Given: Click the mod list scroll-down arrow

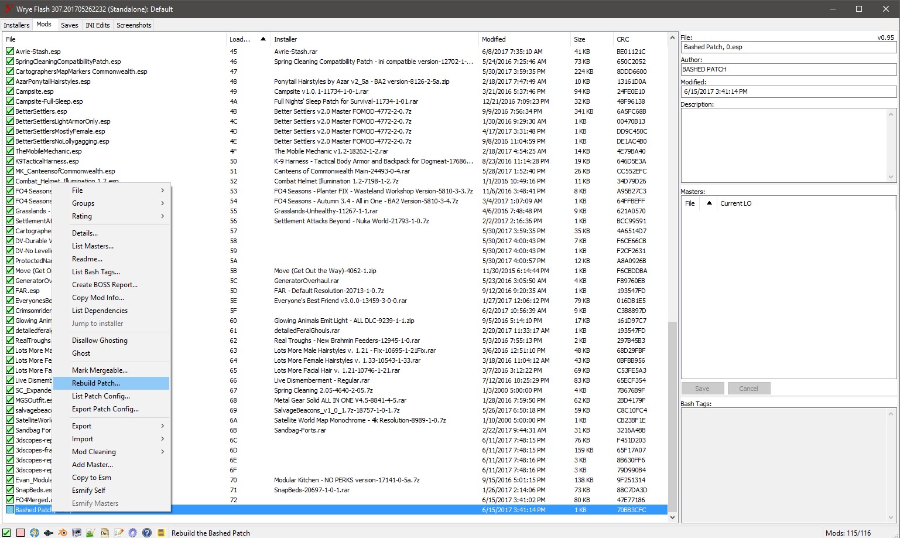Looking at the screenshot, I should [672, 517].
